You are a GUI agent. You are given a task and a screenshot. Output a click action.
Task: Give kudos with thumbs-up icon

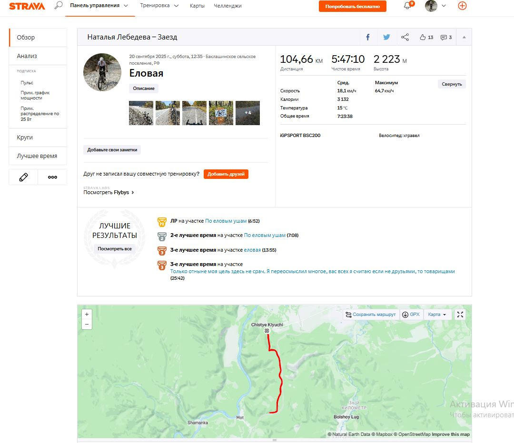click(x=426, y=37)
